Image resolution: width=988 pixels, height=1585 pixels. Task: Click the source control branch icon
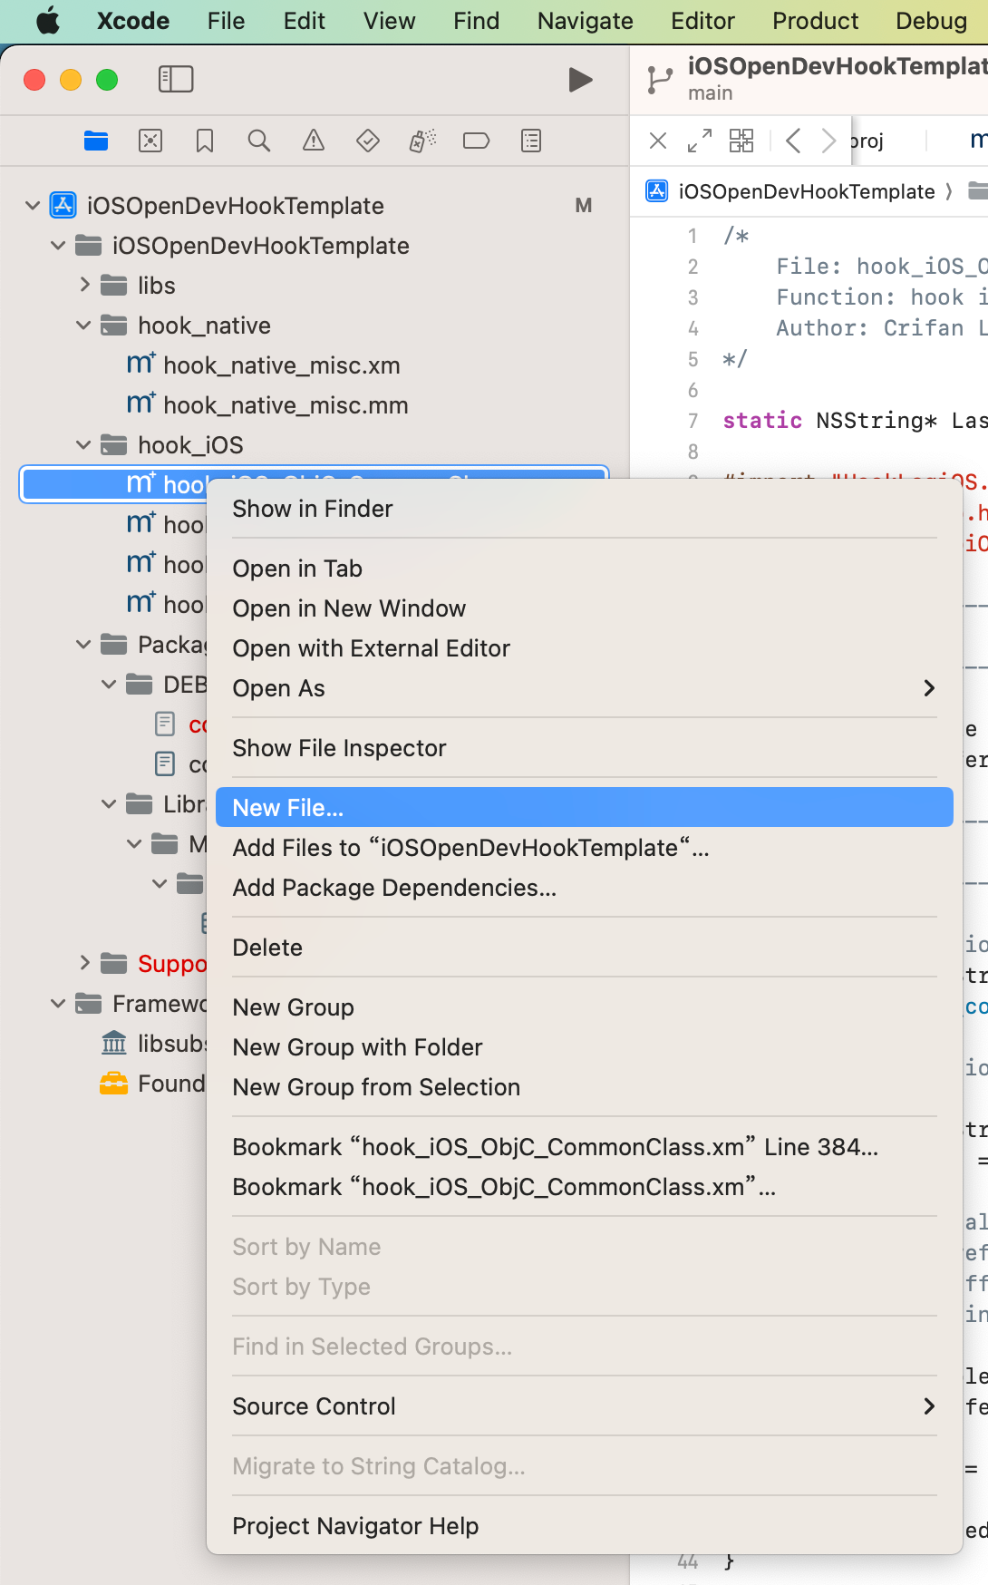660,80
